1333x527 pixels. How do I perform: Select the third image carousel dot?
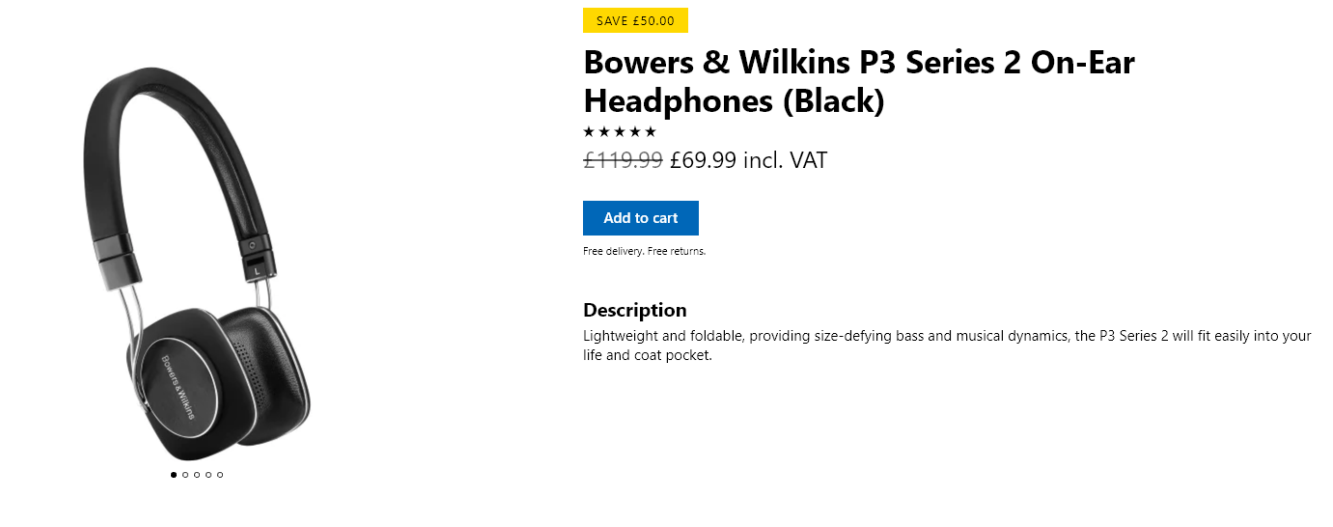(197, 475)
